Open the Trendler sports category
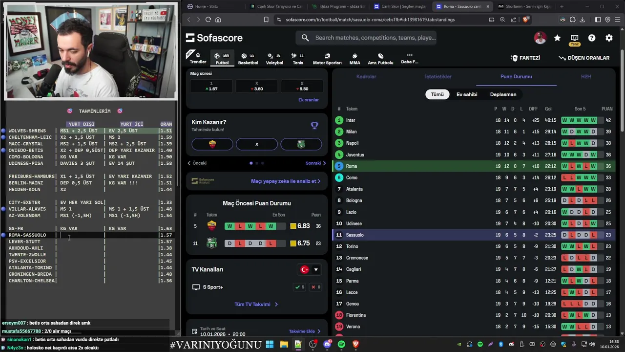 [x=198, y=58]
